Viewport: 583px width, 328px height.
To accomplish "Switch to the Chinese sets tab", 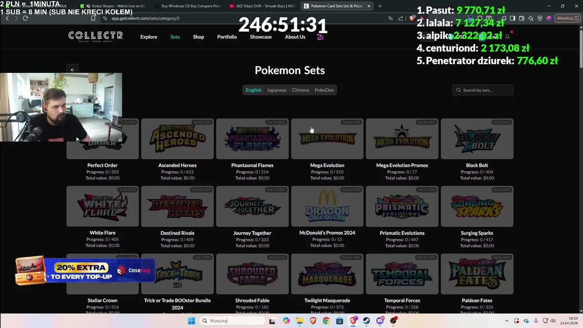I will (301, 90).
